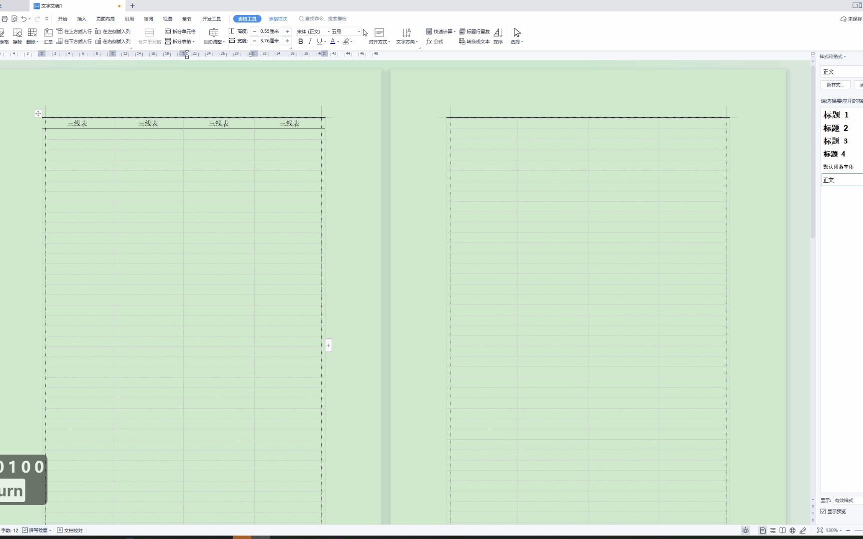
Task: Click 拆分单元格 split cells
Action: (180, 31)
